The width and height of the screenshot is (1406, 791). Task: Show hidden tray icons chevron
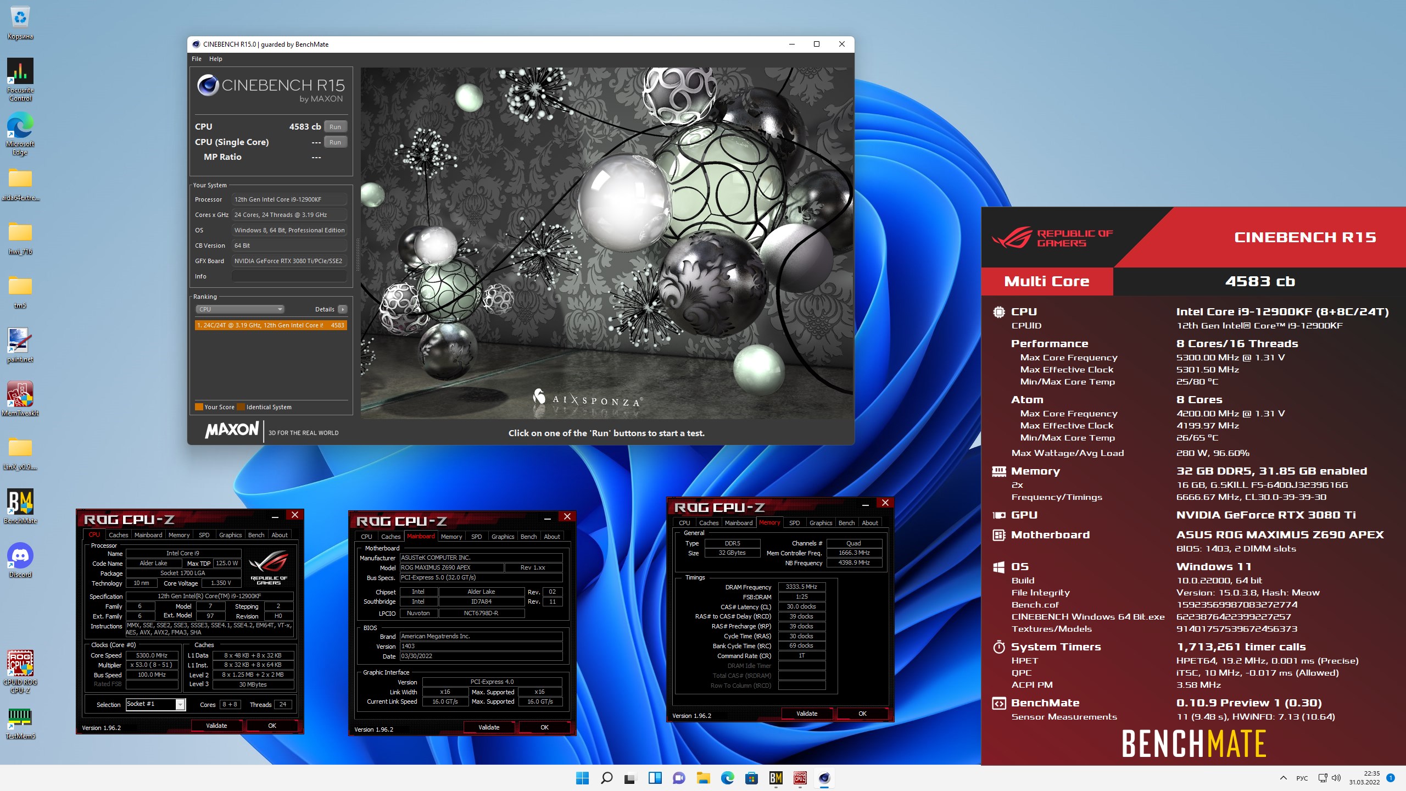1284,778
